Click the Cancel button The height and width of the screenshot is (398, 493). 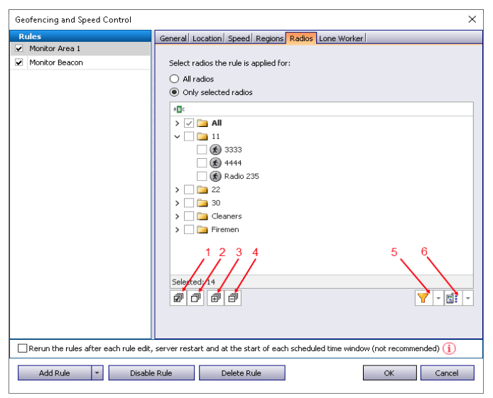click(x=447, y=373)
